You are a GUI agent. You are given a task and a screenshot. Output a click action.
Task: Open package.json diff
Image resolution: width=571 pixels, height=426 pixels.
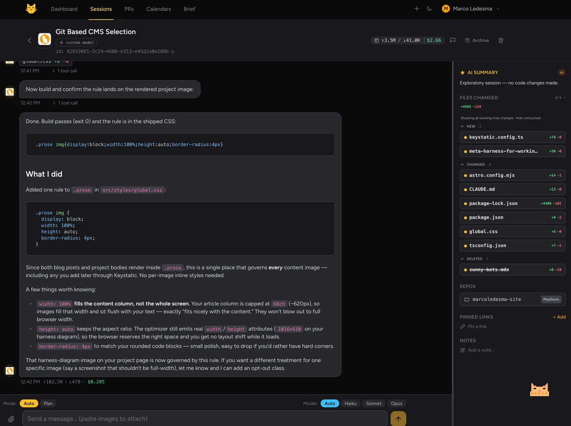tap(513, 217)
